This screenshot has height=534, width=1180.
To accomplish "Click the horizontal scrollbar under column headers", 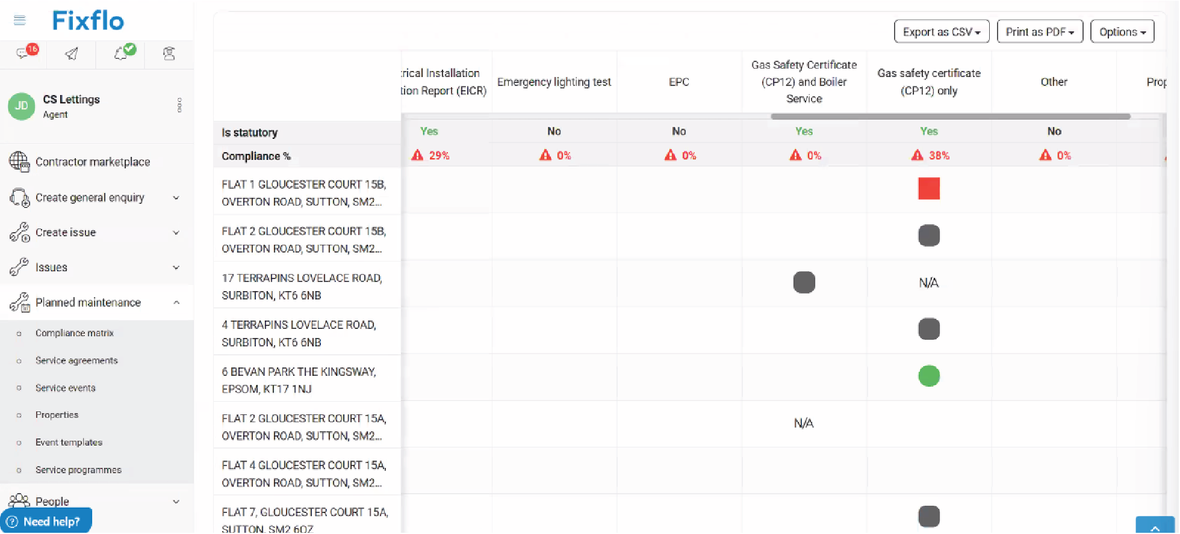I will click(950, 117).
